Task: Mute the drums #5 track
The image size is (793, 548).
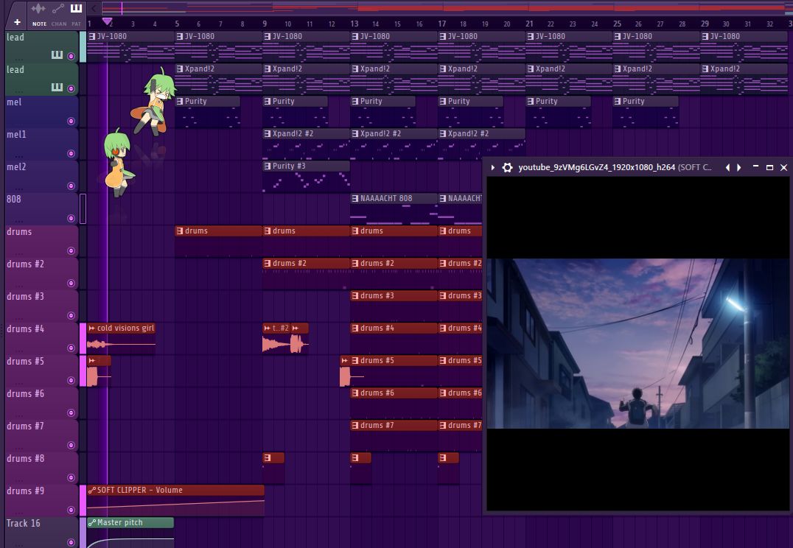Action: tap(71, 380)
